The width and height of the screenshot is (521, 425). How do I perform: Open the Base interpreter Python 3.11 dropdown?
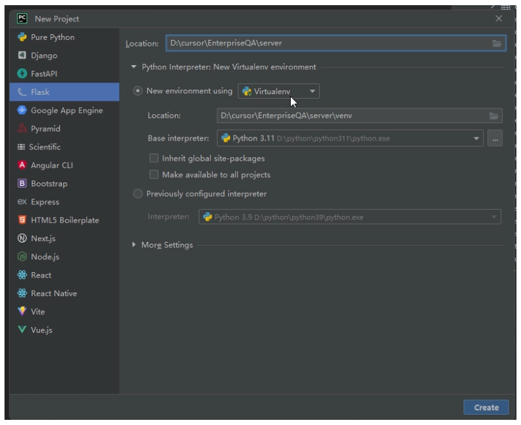[x=350, y=138]
